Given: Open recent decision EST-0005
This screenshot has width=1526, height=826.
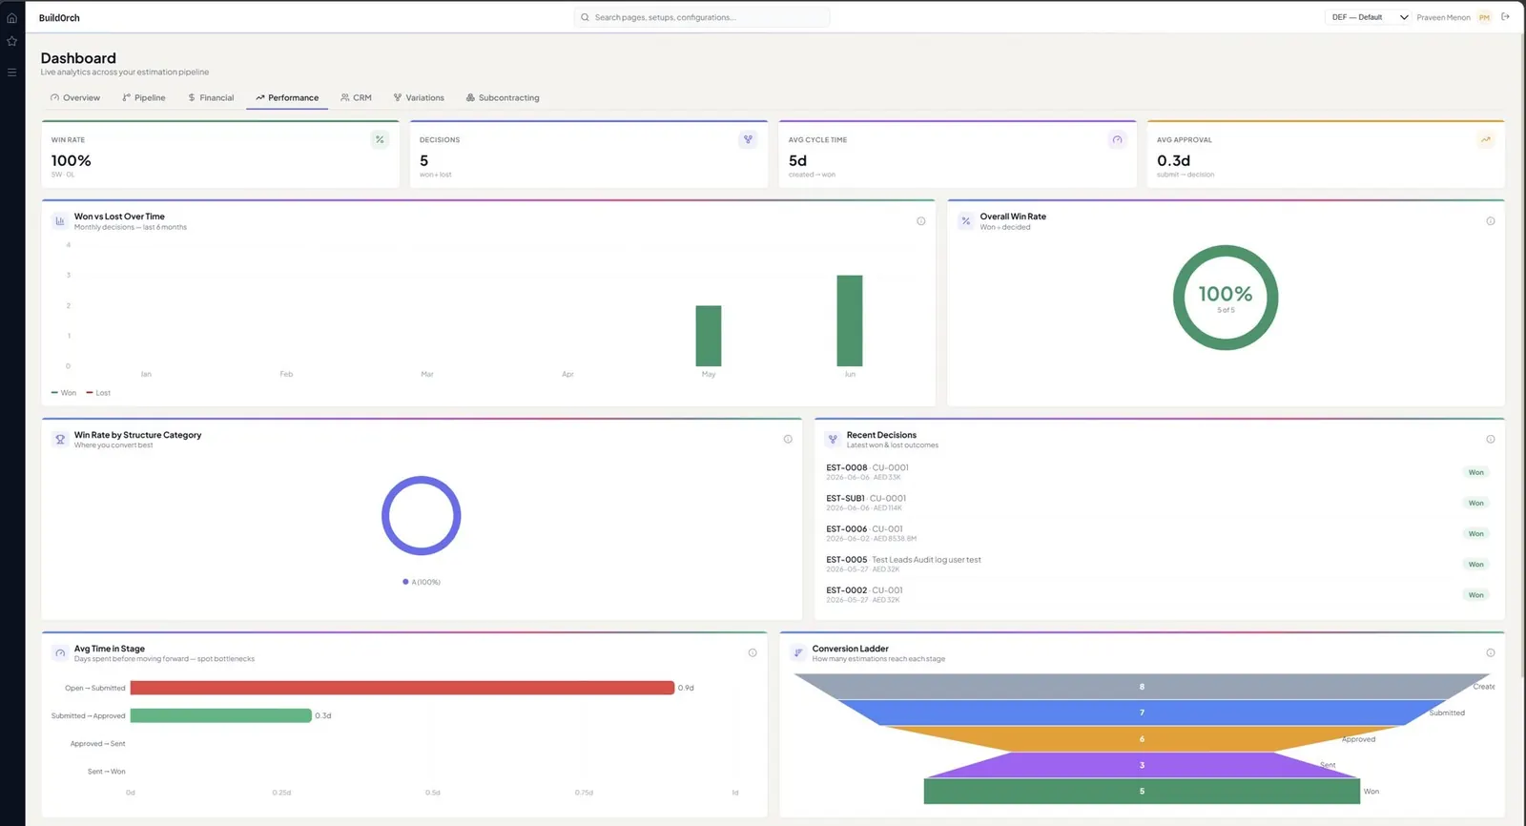Looking at the screenshot, I should coord(1157,564).
